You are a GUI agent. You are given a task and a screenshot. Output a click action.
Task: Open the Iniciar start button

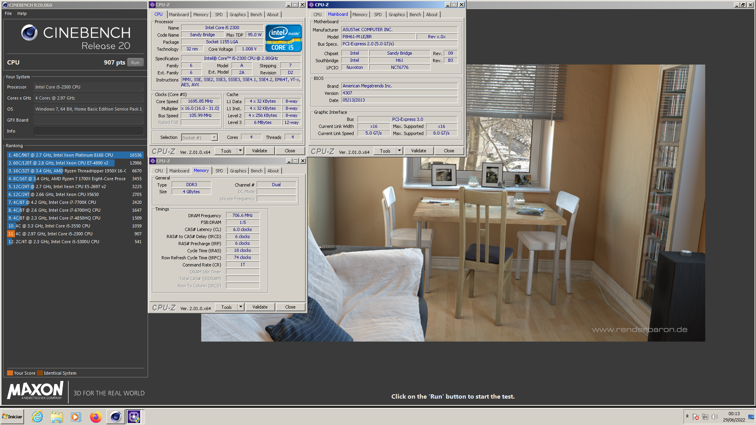tap(12, 417)
